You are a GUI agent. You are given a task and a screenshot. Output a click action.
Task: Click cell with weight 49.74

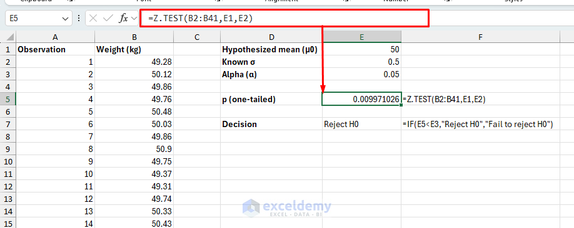134,199
